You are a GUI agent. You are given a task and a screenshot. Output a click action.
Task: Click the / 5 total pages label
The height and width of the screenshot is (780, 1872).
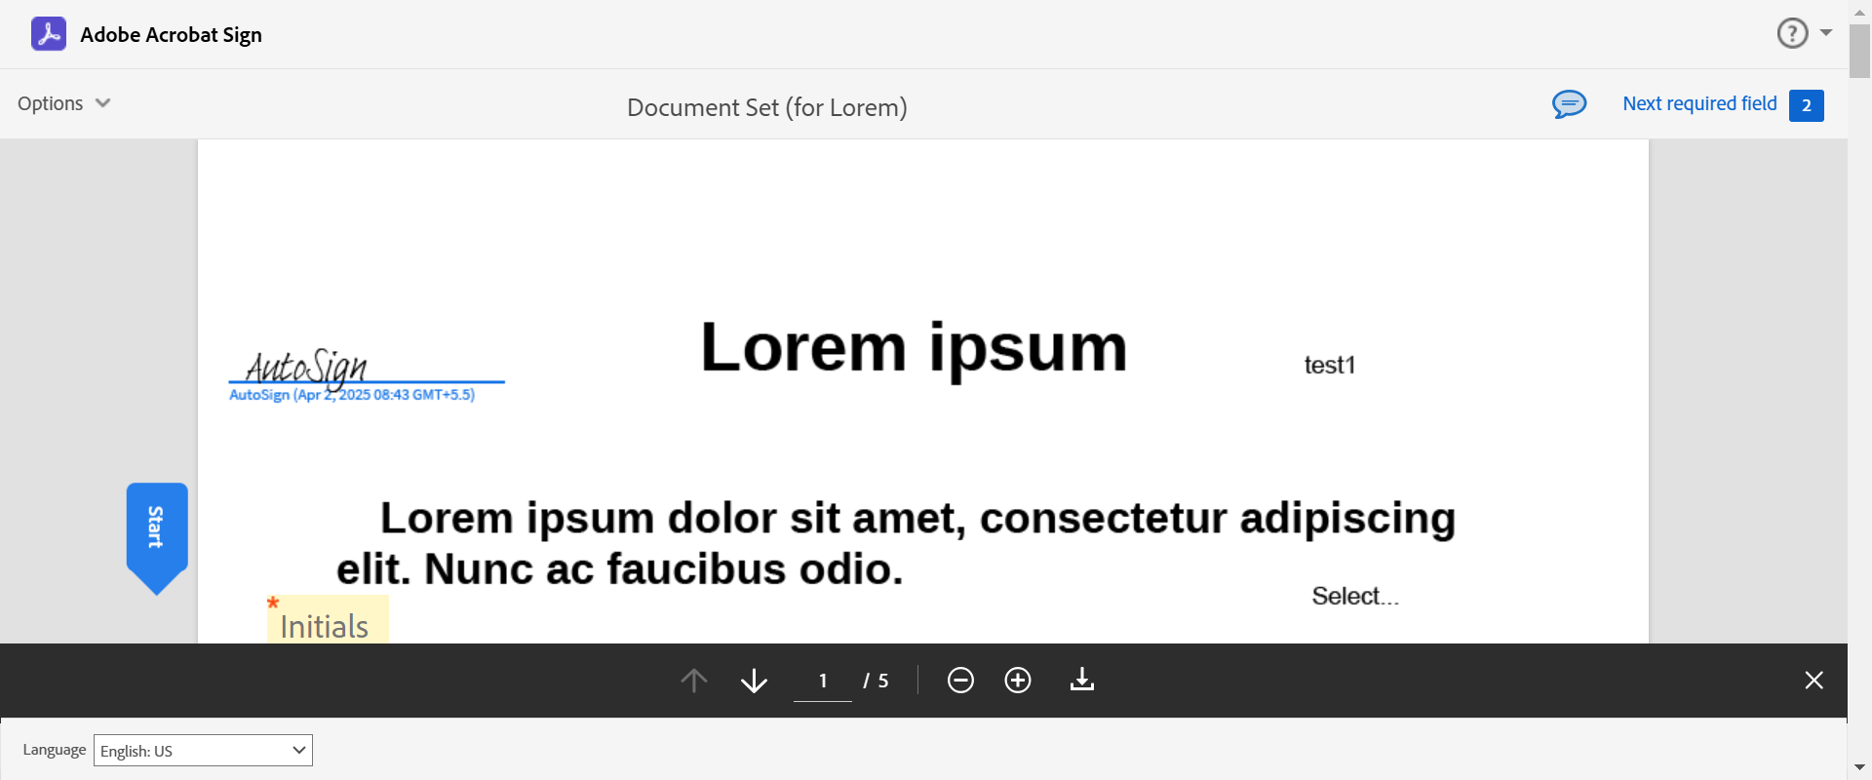pos(876,681)
